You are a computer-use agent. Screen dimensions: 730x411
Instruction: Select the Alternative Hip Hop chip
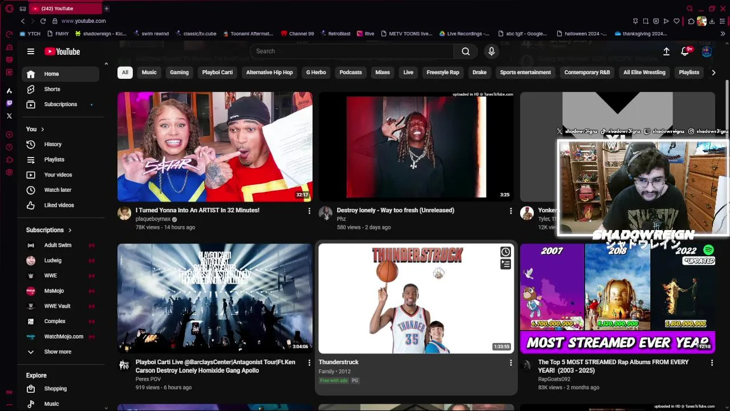click(269, 72)
